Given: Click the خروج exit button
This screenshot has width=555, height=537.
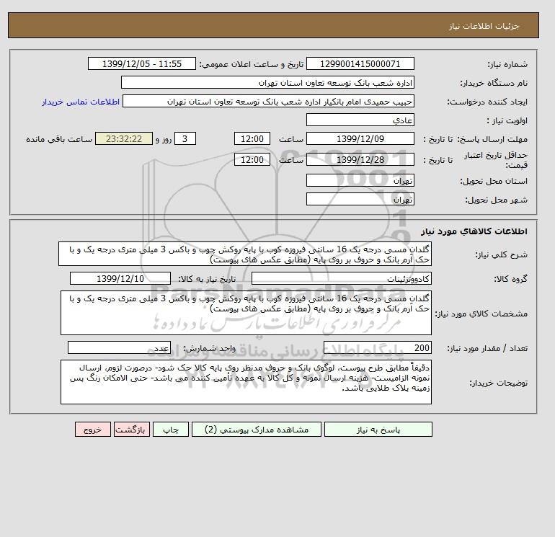Looking at the screenshot, I should click(93, 430).
